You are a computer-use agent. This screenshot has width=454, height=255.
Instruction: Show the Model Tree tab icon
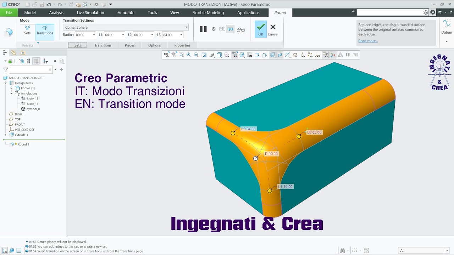[5, 53]
